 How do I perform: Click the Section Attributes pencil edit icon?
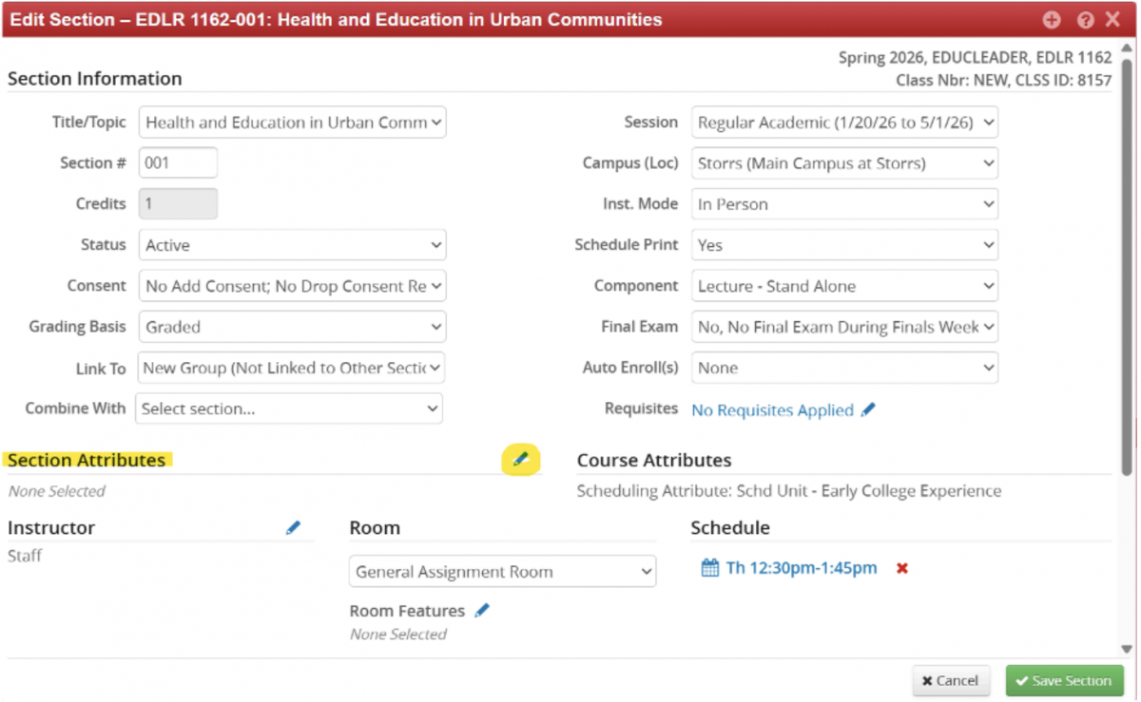point(520,460)
